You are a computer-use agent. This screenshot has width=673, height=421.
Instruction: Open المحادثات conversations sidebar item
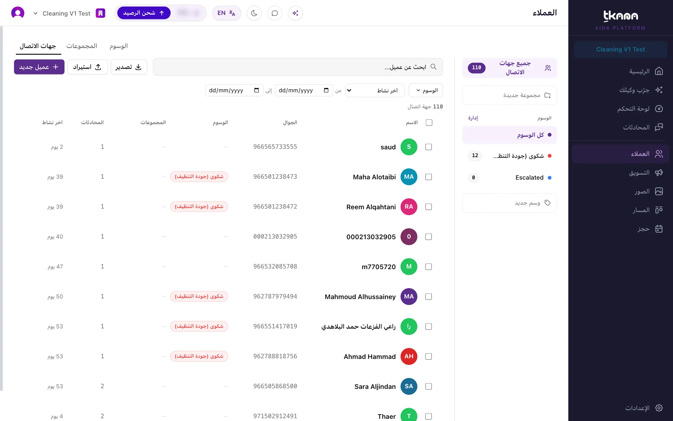point(620,127)
